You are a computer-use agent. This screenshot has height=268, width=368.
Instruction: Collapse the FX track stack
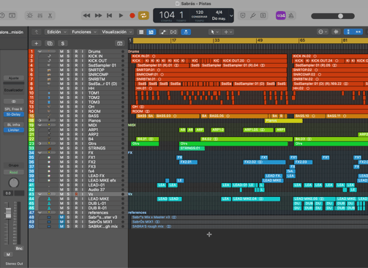[x=40, y=153]
